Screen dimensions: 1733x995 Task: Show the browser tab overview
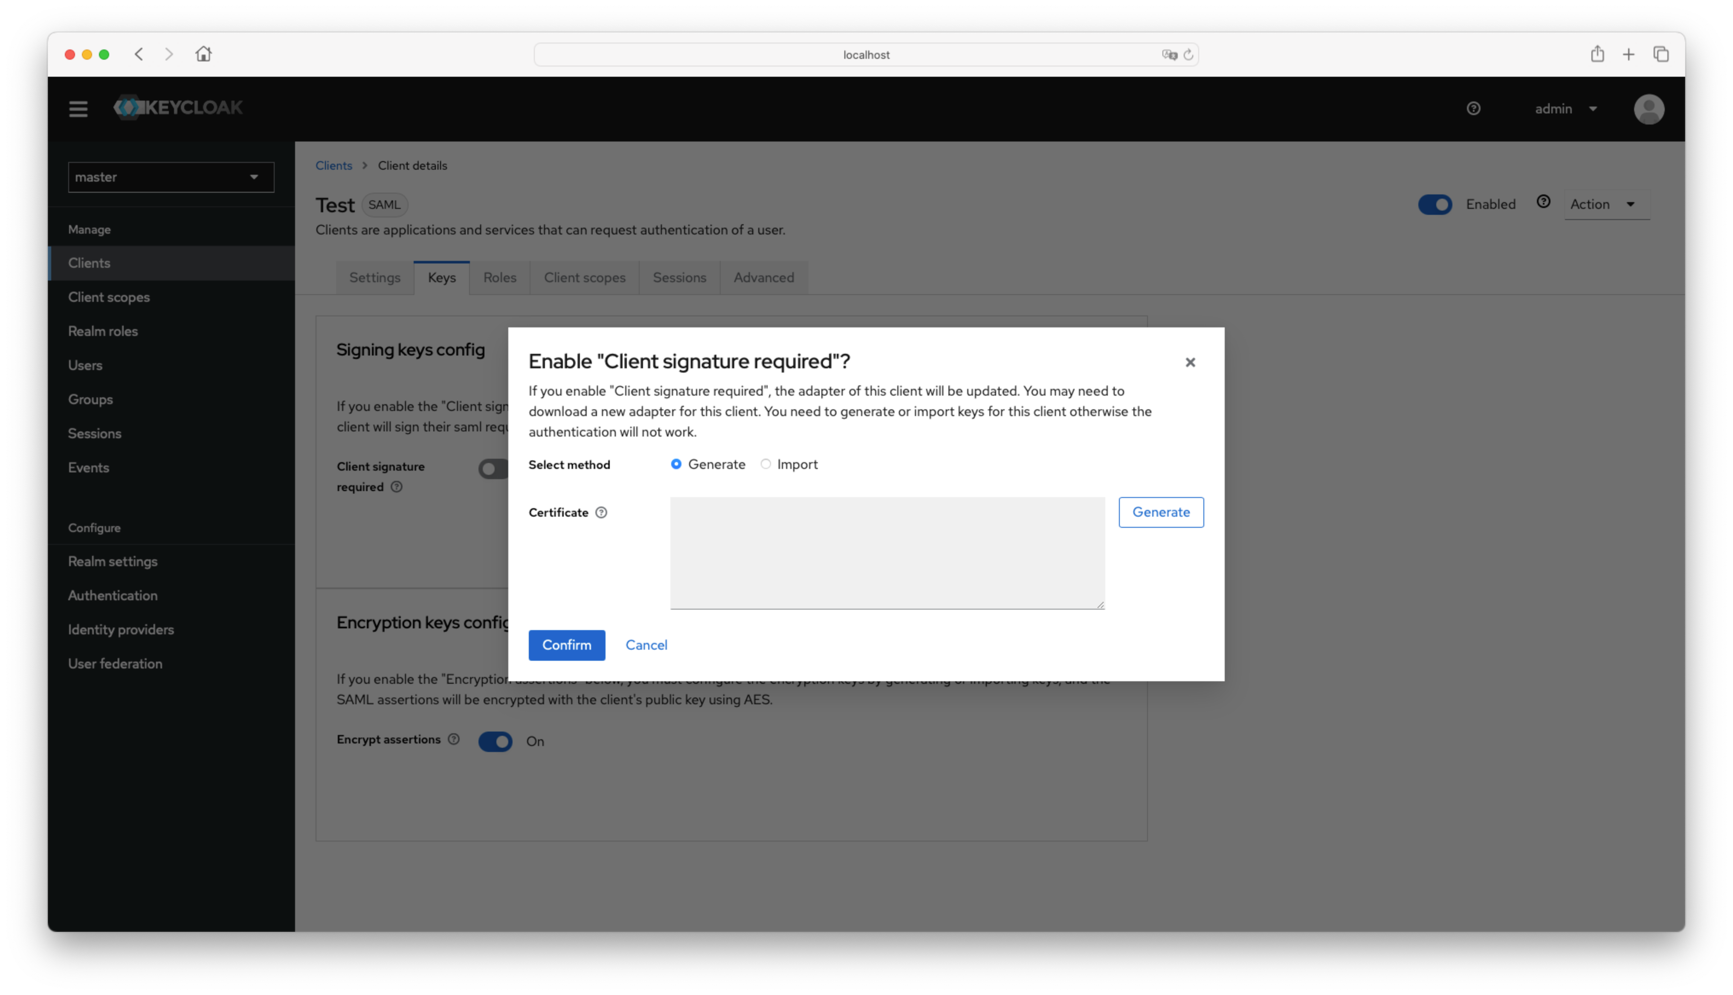[x=1661, y=54]
